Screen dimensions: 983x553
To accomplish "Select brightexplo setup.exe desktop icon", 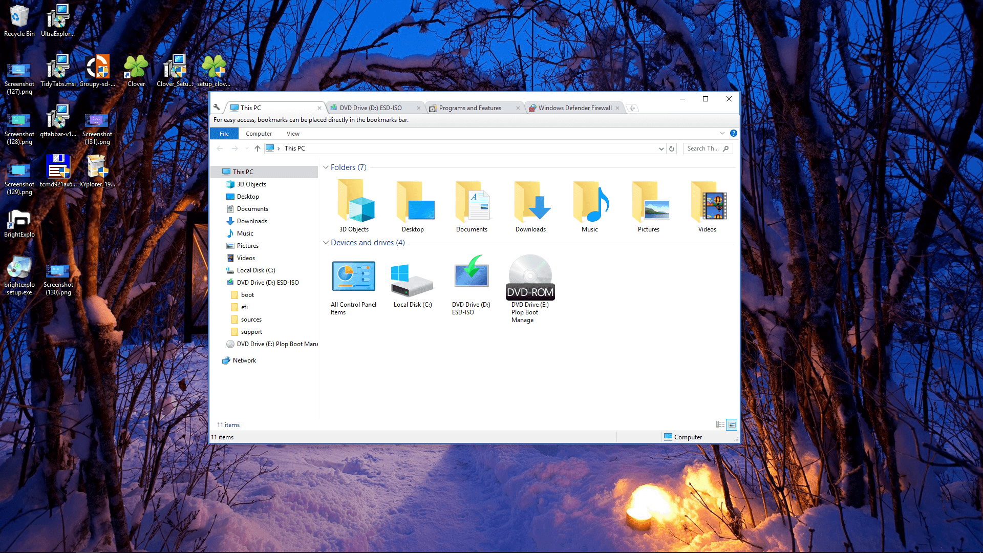I will pos(19,276).
